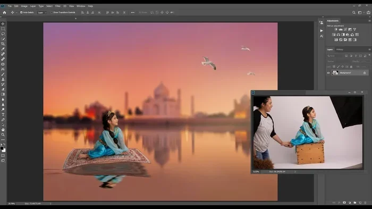Toggle the Auto-Select checkbox
The image size is (372, 209).
pyautogui.click(x=21, y=12)
